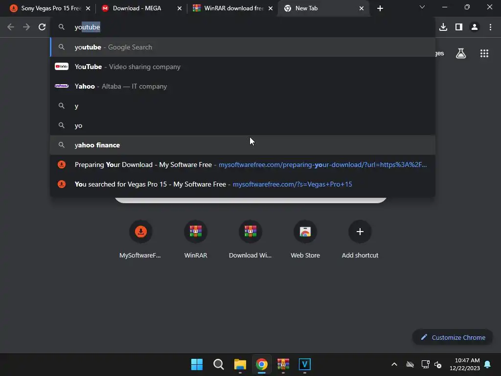The height and width of the screenshot is (376, 501).
Task: Select Yahoo Altaba IT company suggestion
Action: (x=243, y=86)
